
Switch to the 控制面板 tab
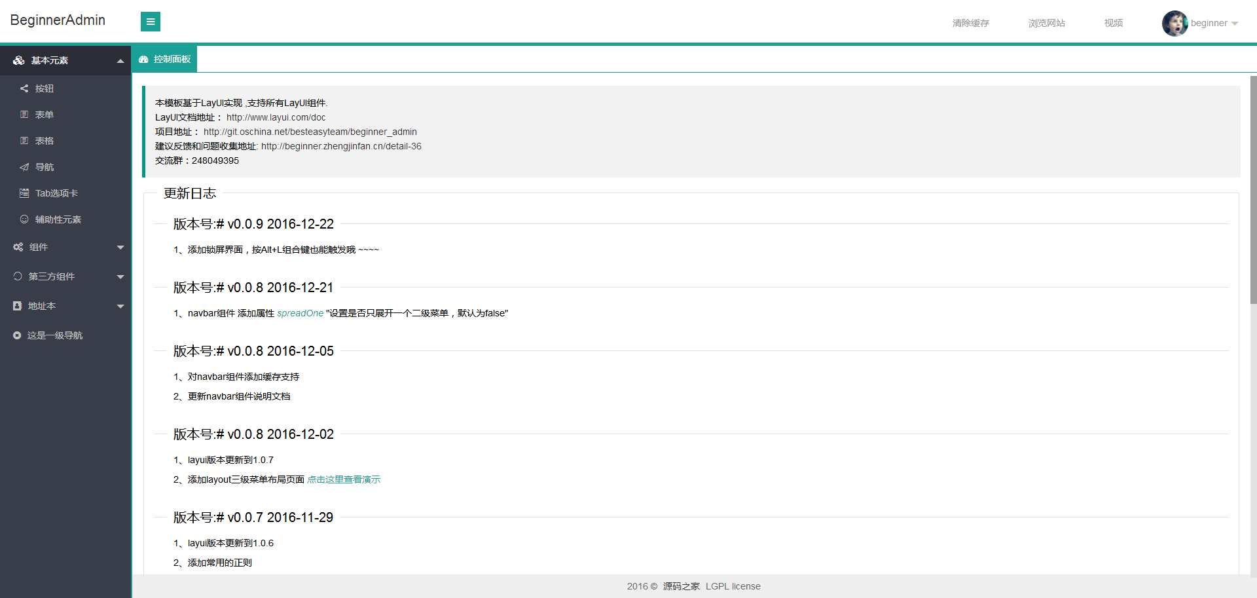[x=164, y=59]
